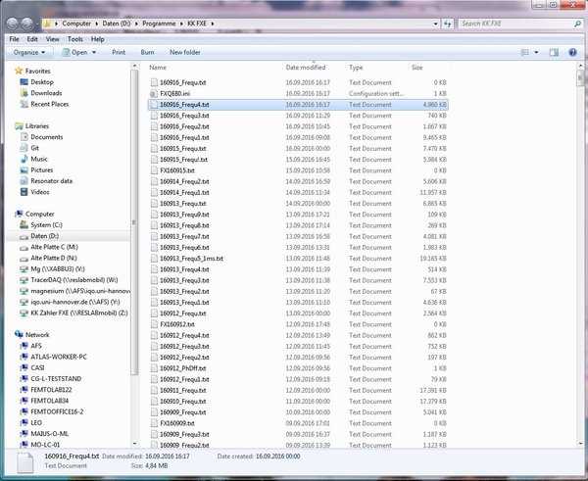Screen dimensions: 588x481
Task: Click the Back navigation arrow
Action: (x=13, y=24)
